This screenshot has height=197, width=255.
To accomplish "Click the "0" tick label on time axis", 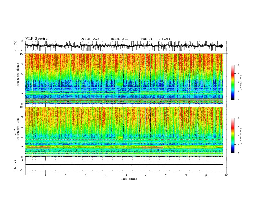I will (x=25, y=175).
